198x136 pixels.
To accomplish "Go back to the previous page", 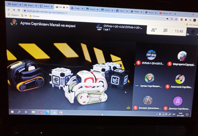I will [9, 10].
